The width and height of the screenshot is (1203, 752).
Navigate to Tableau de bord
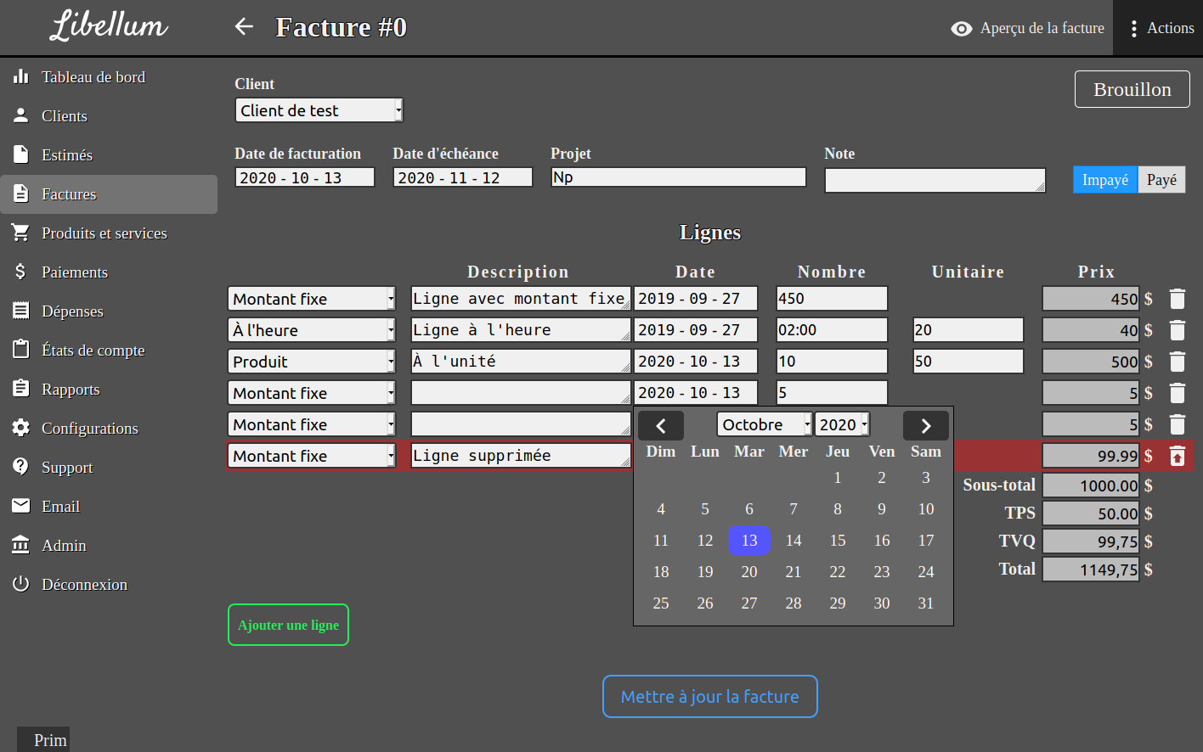point(93,77)
